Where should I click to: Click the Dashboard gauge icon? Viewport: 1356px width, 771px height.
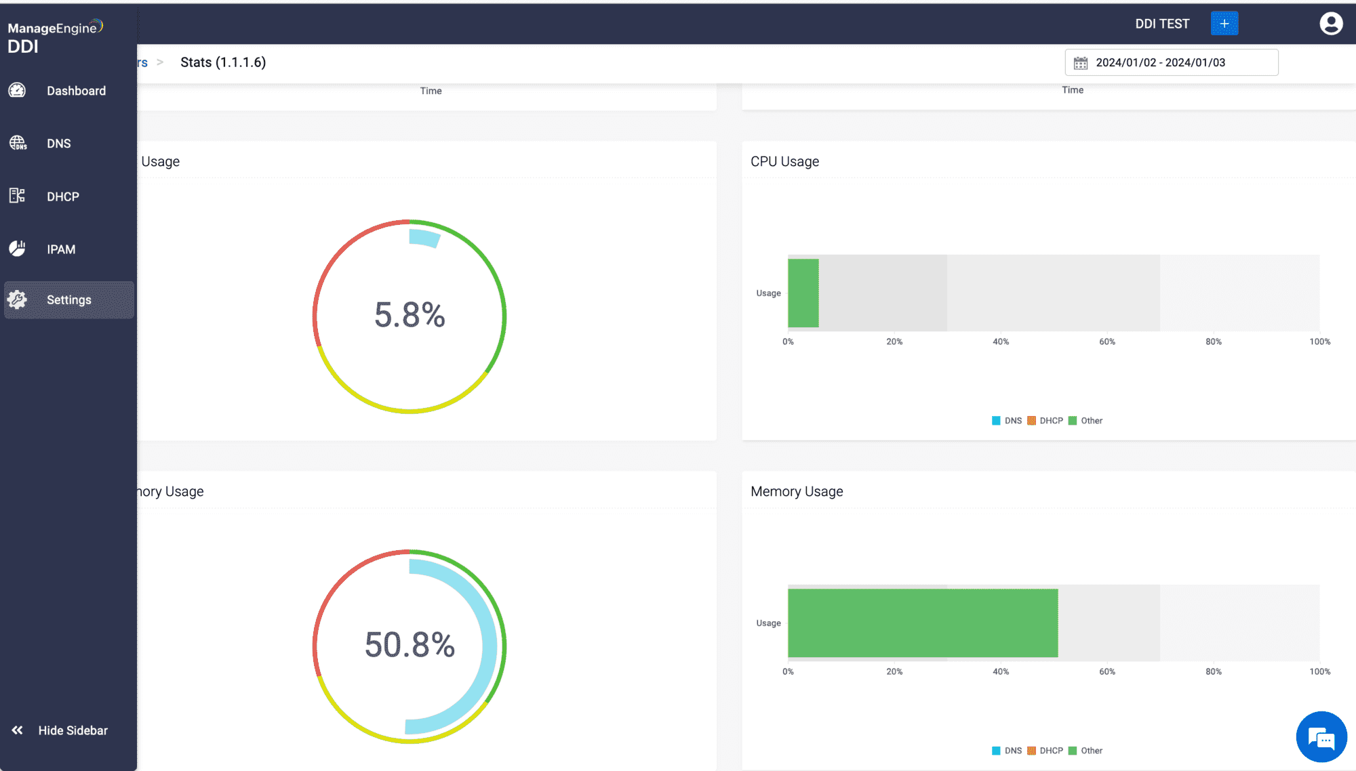pyautogui.click(x=17, y=90)
